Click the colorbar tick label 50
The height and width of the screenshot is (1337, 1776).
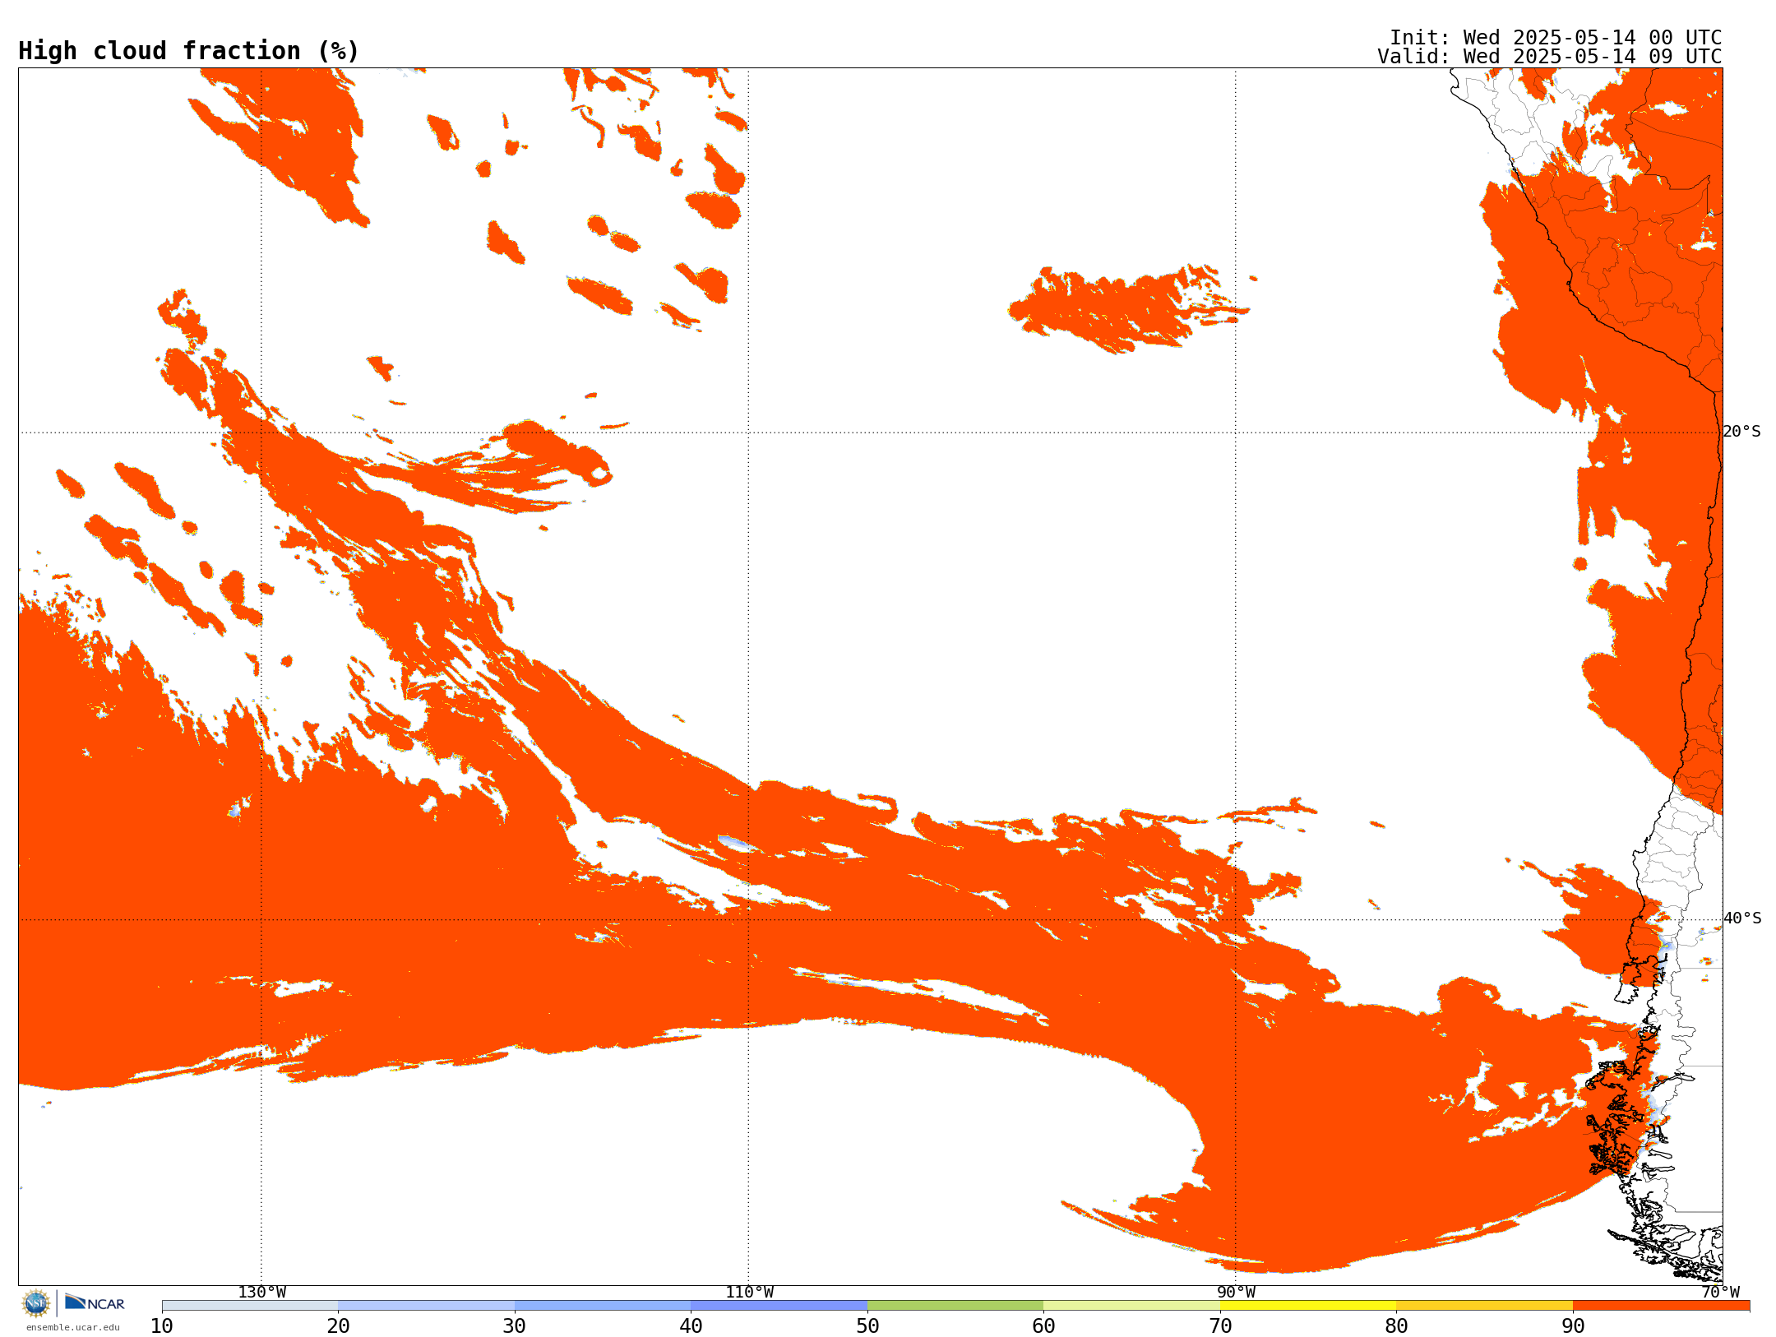tap(867, 1326)
